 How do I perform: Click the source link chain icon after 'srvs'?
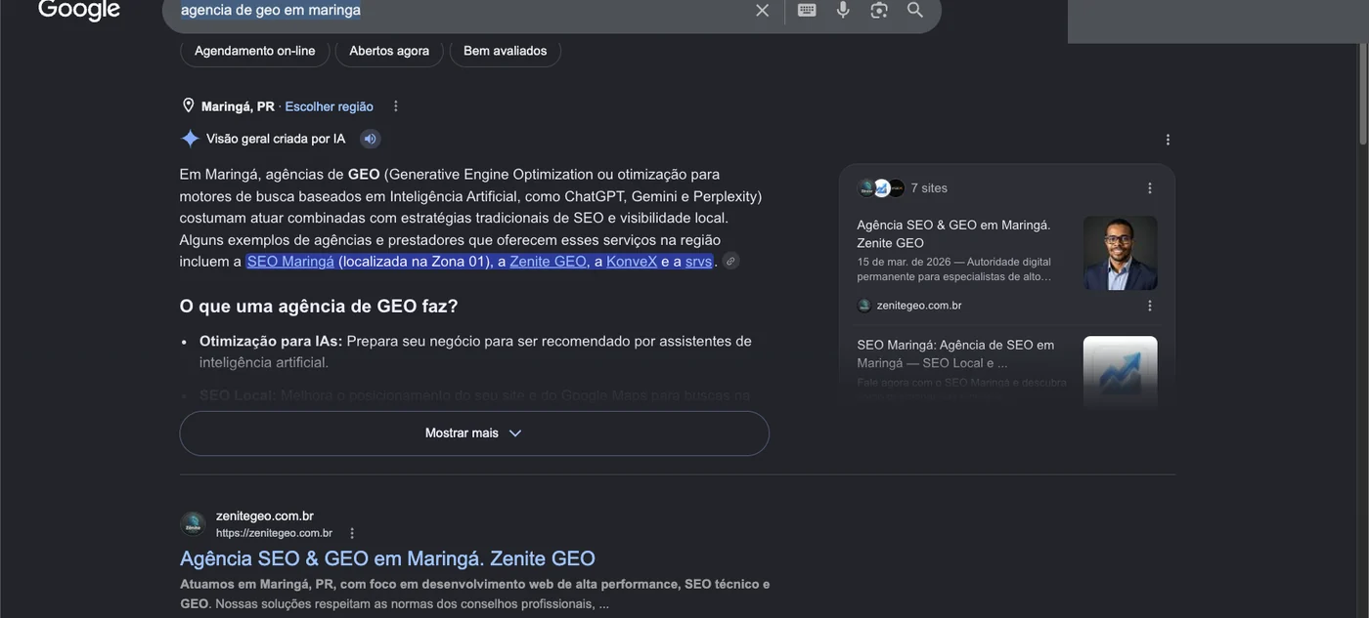point(730,261)
